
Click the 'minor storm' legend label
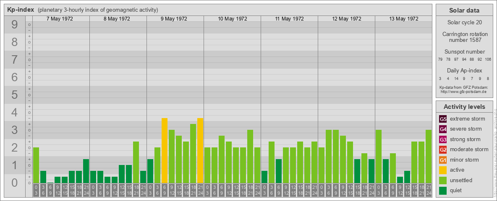click(464, 160)
